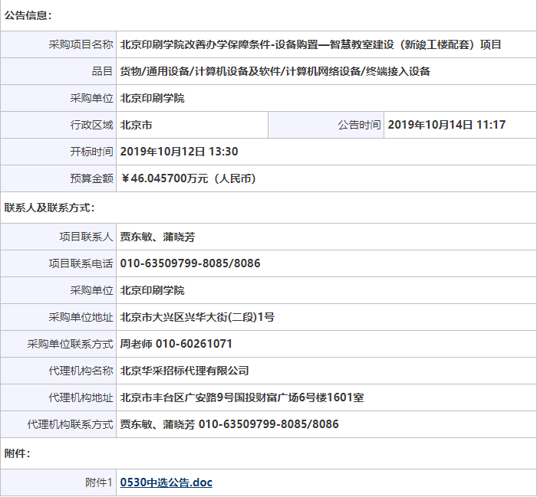537x497 pixels.
Task: Click the bid opening time 2019年10月12日 13:30
Action: 179,152
